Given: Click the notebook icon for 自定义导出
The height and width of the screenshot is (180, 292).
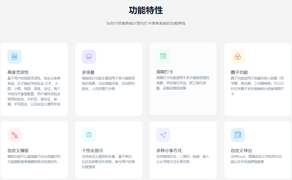Looking at the screenshot, I should tap(238, 135).
